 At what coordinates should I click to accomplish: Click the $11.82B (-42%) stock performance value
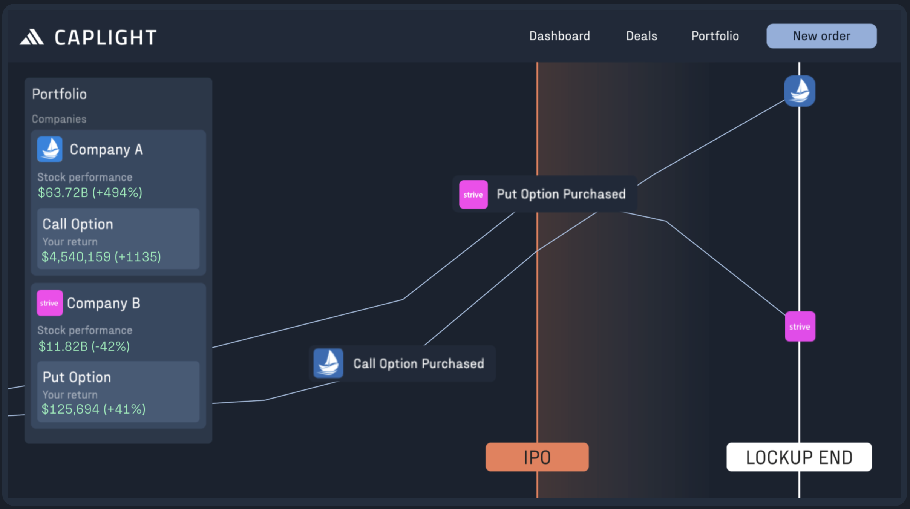(84, 346)
